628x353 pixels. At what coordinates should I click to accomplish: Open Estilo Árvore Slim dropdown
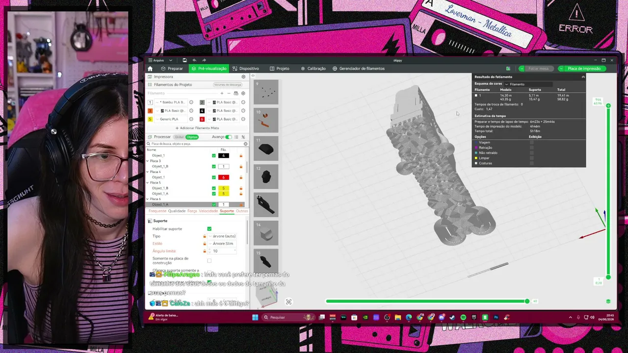point(224,244)
